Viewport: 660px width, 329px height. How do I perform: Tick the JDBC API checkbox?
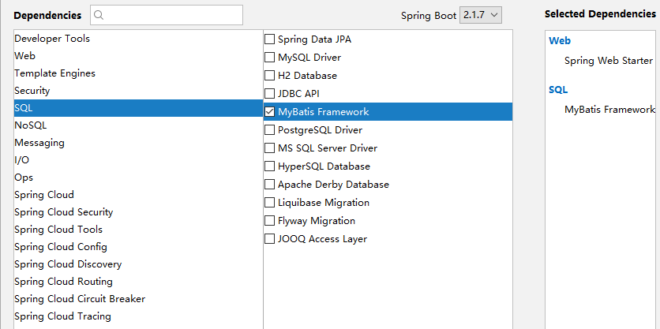point(269,94)
